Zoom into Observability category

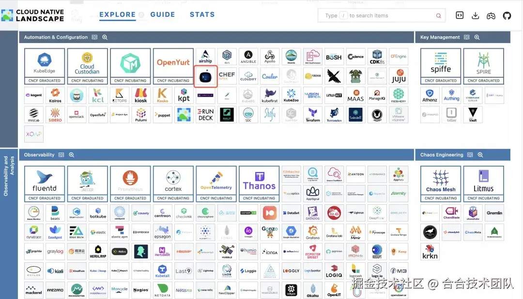point(71,155)
